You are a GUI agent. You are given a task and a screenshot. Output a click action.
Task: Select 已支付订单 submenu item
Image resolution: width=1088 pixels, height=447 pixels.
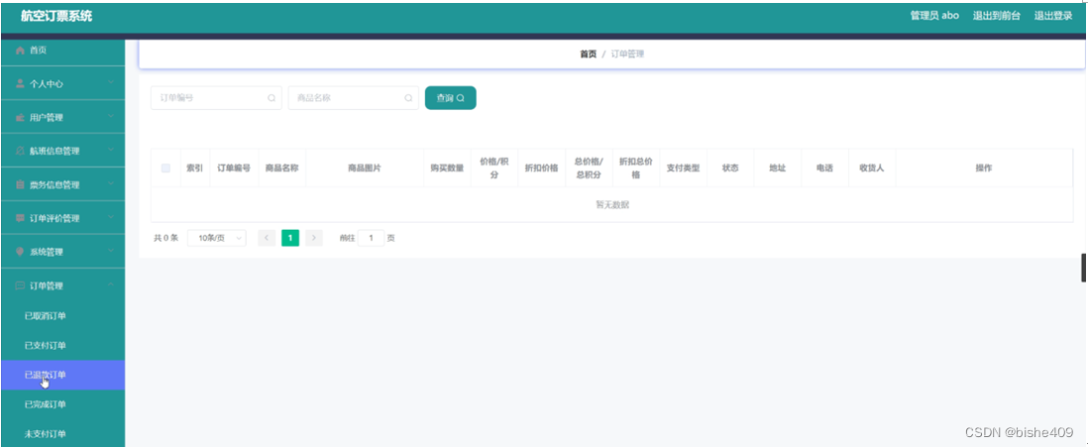pyautogui.click(x=62, y=346)
